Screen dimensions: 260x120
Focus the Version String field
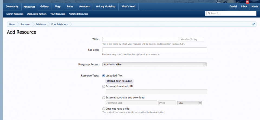(x=192, y=39)
